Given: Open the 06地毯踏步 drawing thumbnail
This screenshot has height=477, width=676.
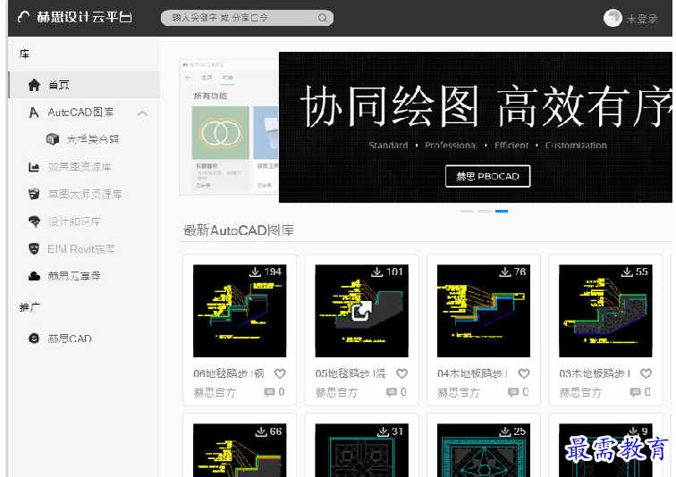Looking at the screenshot, I should pos(240,311).
